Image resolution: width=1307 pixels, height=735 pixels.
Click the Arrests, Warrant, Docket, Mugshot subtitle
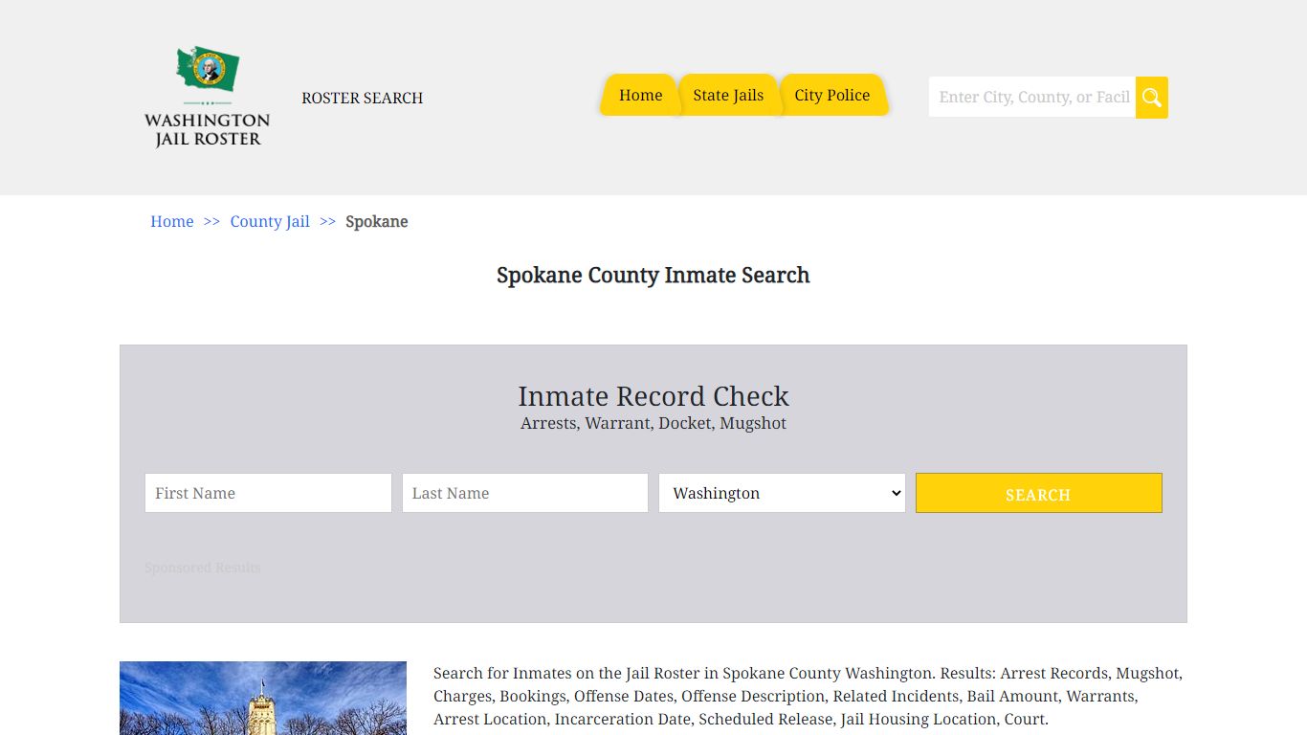[x=653, y=423]
